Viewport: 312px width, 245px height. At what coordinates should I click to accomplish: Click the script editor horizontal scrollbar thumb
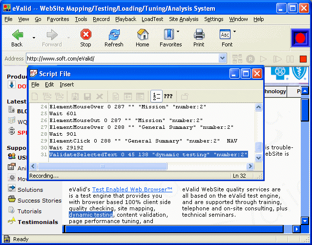coord(102,166)
